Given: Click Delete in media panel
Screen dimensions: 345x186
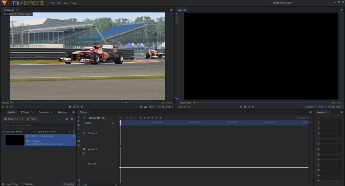Looking at the screenshot, I should click(x=27, y=184).
